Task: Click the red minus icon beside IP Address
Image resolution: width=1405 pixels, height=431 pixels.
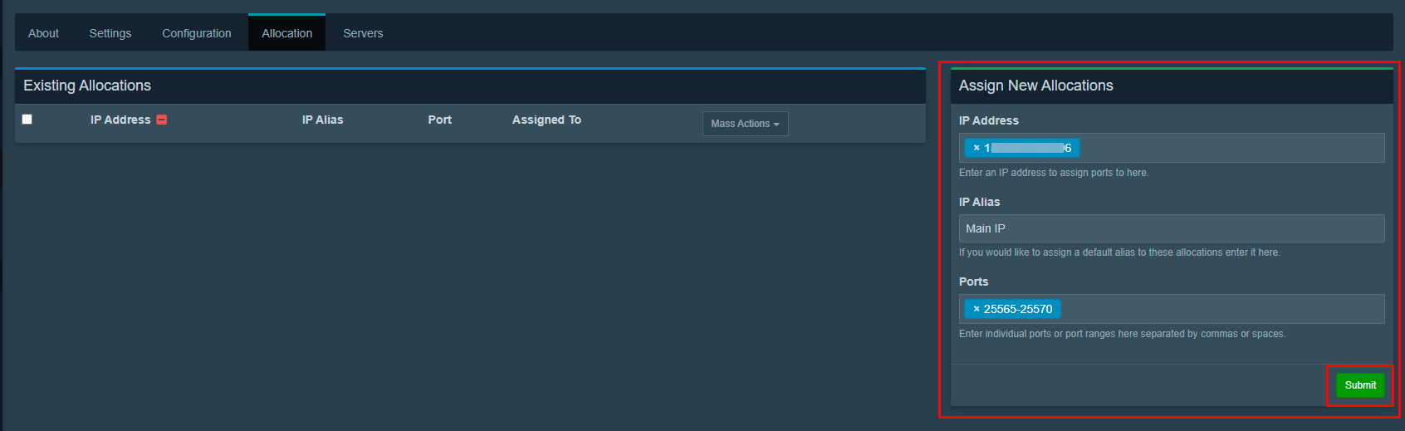Action: (162, 120)
